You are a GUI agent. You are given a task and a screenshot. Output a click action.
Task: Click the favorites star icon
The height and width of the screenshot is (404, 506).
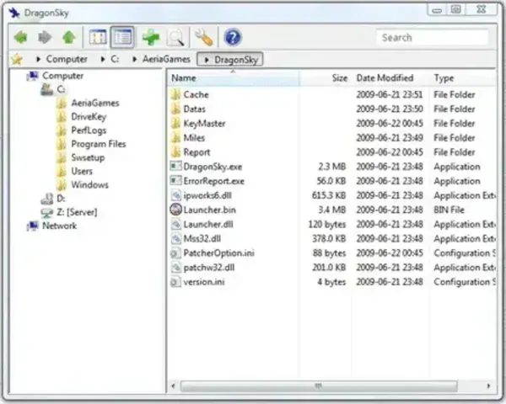pyautogui.click(x=17, y=59)
